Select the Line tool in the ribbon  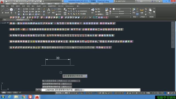2,10
